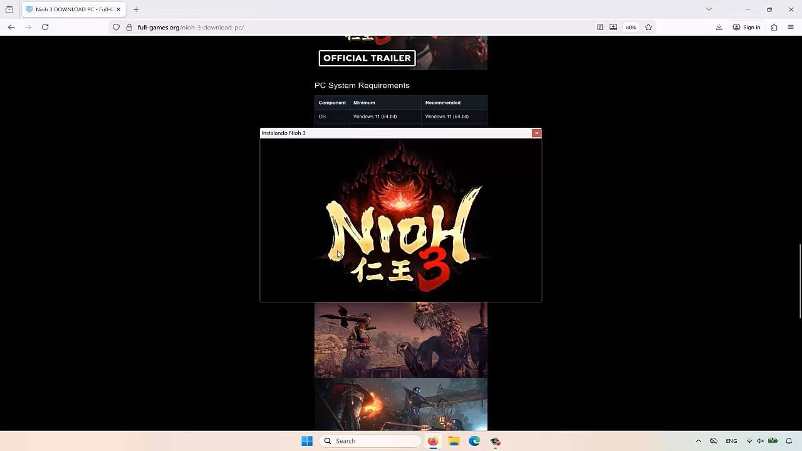Click the Sign in button
This screenshot has height=451, width=802.
click(746, 27)
